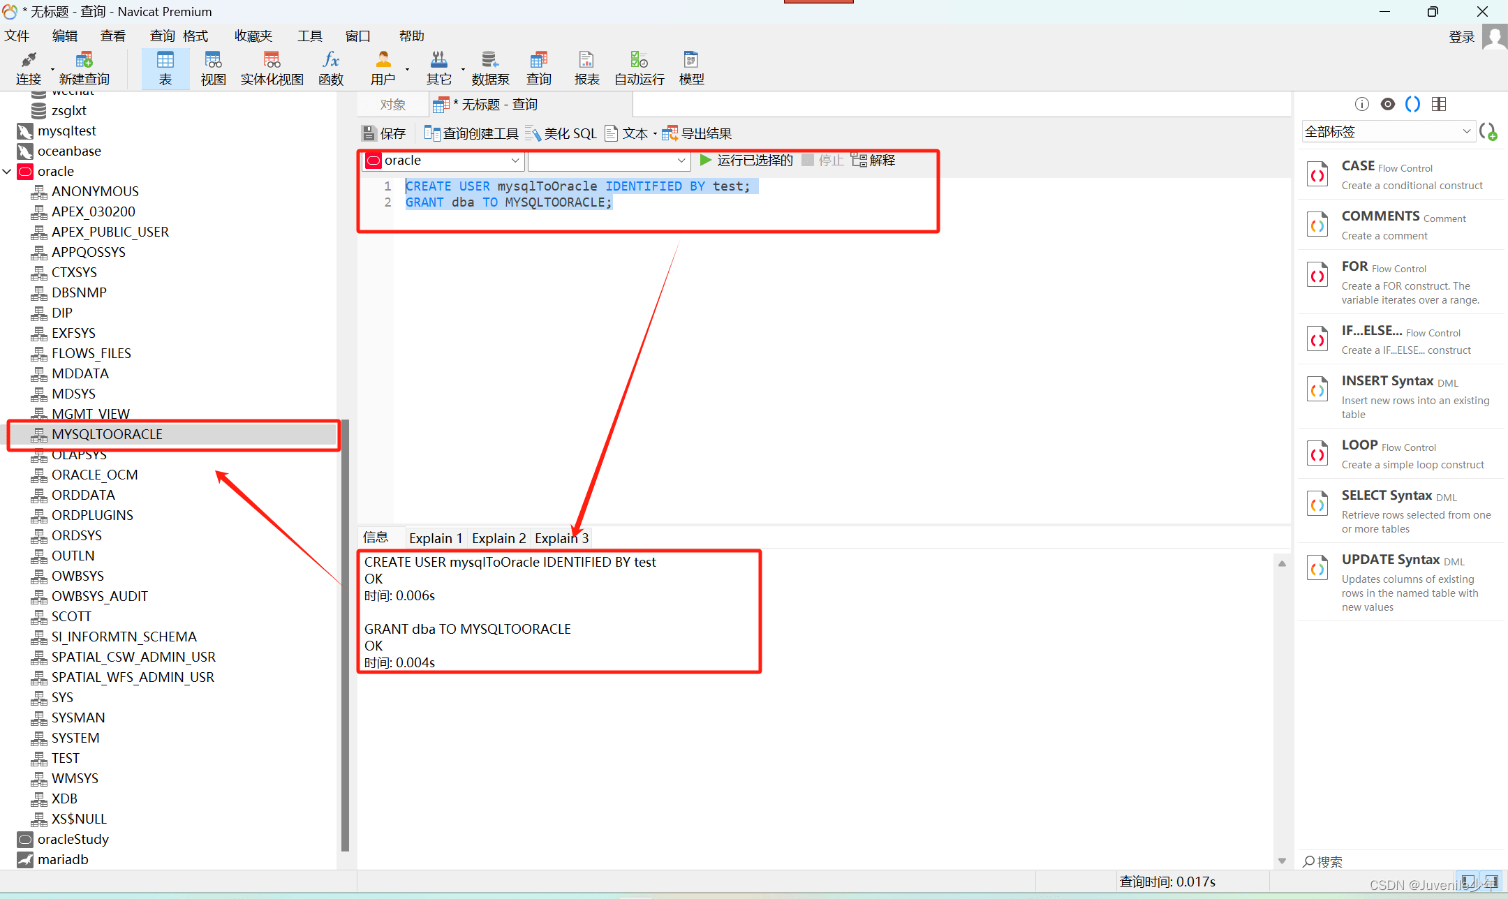Open the Favorites (收藏夹) menu
The width and height of the screenshot is (1508, 899).
pos(253,36)
